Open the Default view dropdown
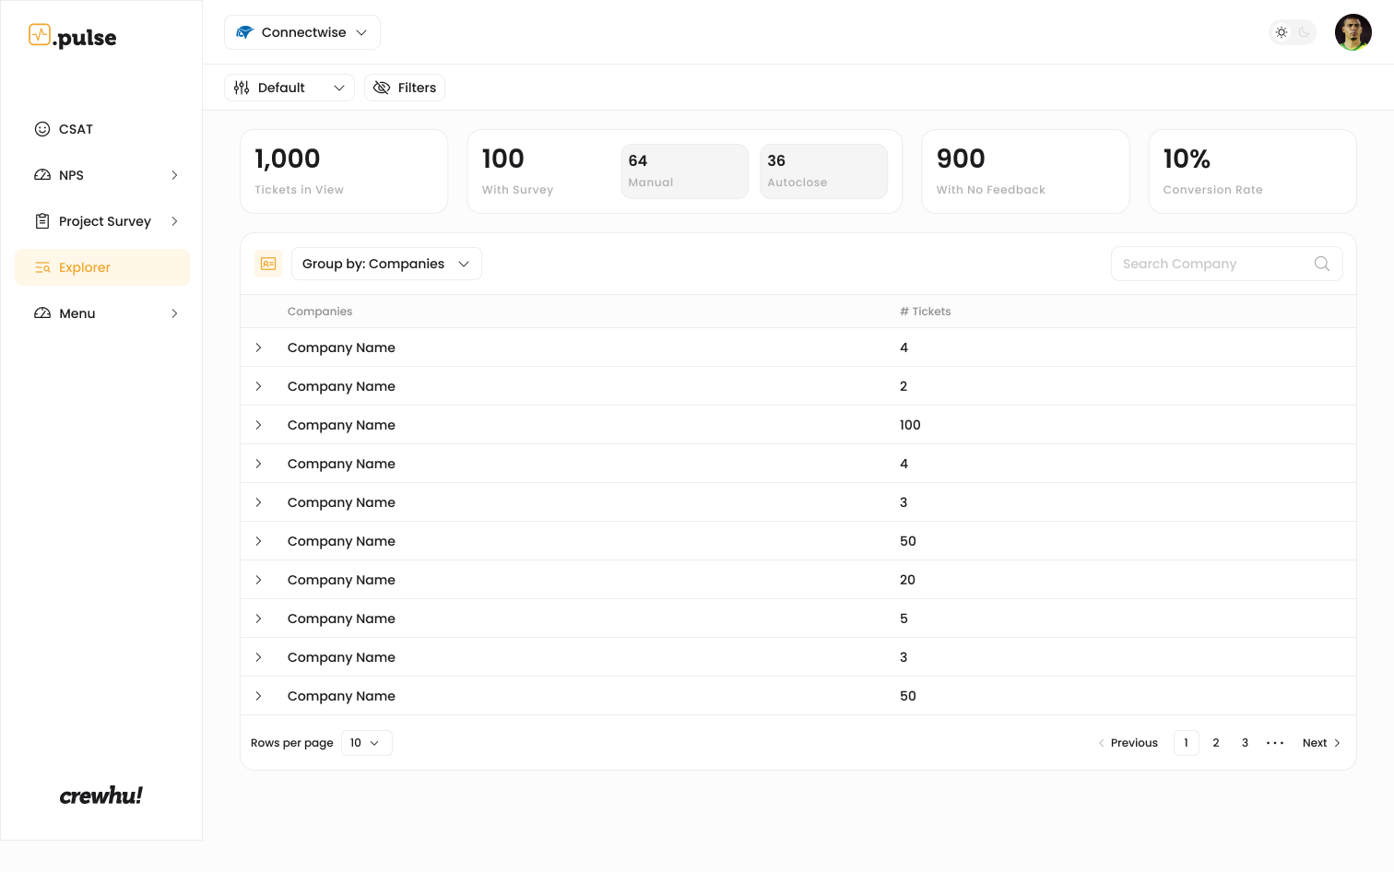 point(289,88)
